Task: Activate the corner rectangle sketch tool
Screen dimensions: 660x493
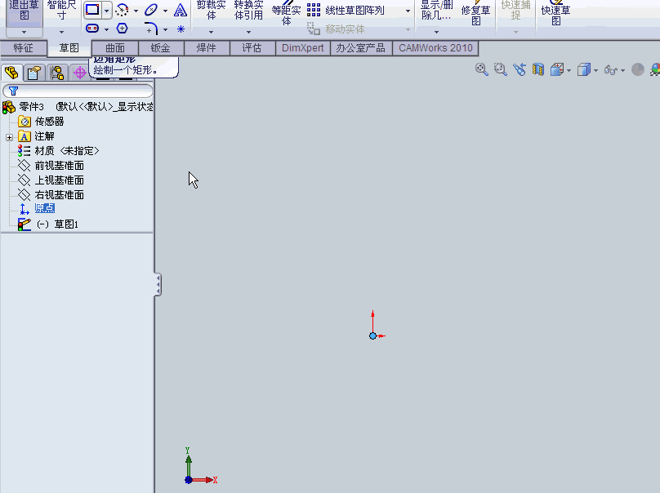Action: [91, 10]
